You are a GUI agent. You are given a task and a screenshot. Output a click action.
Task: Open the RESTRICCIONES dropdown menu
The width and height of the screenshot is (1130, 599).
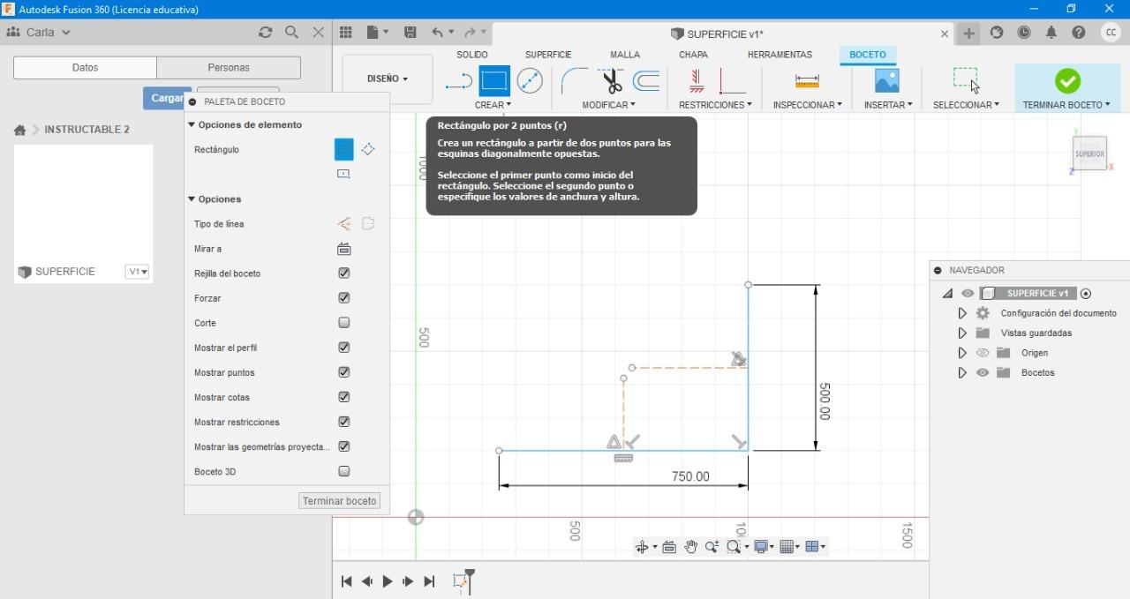pos(715,105)
